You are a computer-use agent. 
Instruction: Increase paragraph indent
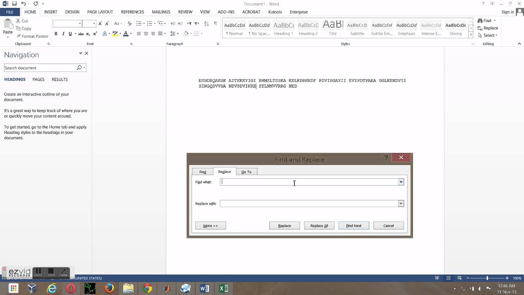[180, 23]
